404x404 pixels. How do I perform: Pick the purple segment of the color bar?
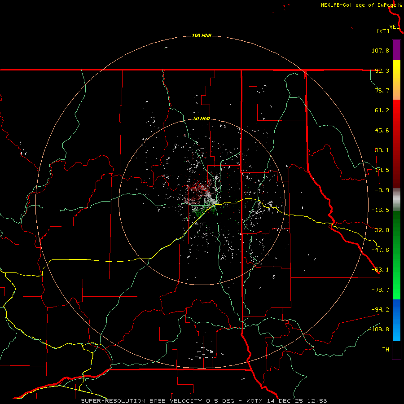tap(396, 50)
